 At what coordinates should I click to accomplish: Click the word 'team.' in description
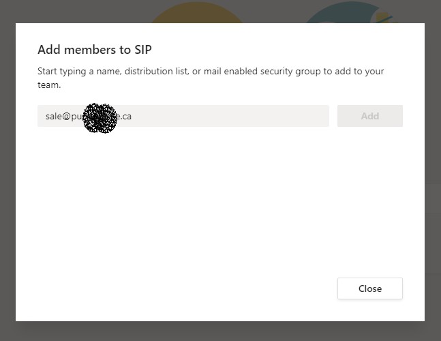pyautogui.click(x=49, y=85)
